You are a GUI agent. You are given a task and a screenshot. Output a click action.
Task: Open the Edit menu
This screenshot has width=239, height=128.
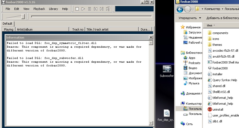[x=17, y=9]
